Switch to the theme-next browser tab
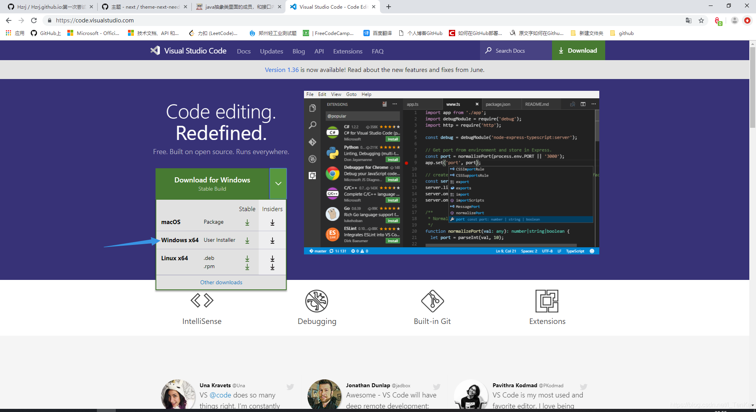This screenshot has height=412, width=756. point(144,7)
